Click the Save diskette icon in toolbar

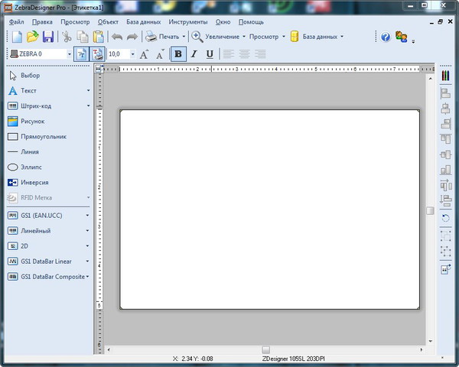pos(48,37)
